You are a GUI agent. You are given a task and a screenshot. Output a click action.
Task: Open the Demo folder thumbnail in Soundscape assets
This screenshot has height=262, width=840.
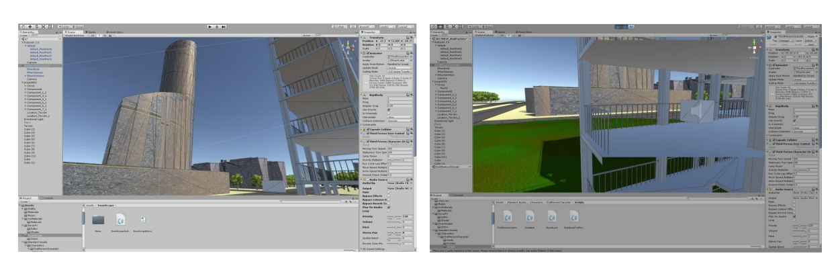(99, 220)
